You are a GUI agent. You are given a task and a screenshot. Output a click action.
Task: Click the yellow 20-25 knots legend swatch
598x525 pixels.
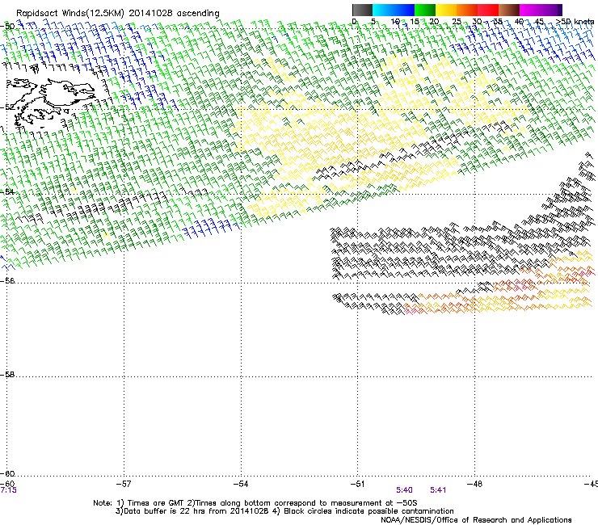[x=446, y=10]
